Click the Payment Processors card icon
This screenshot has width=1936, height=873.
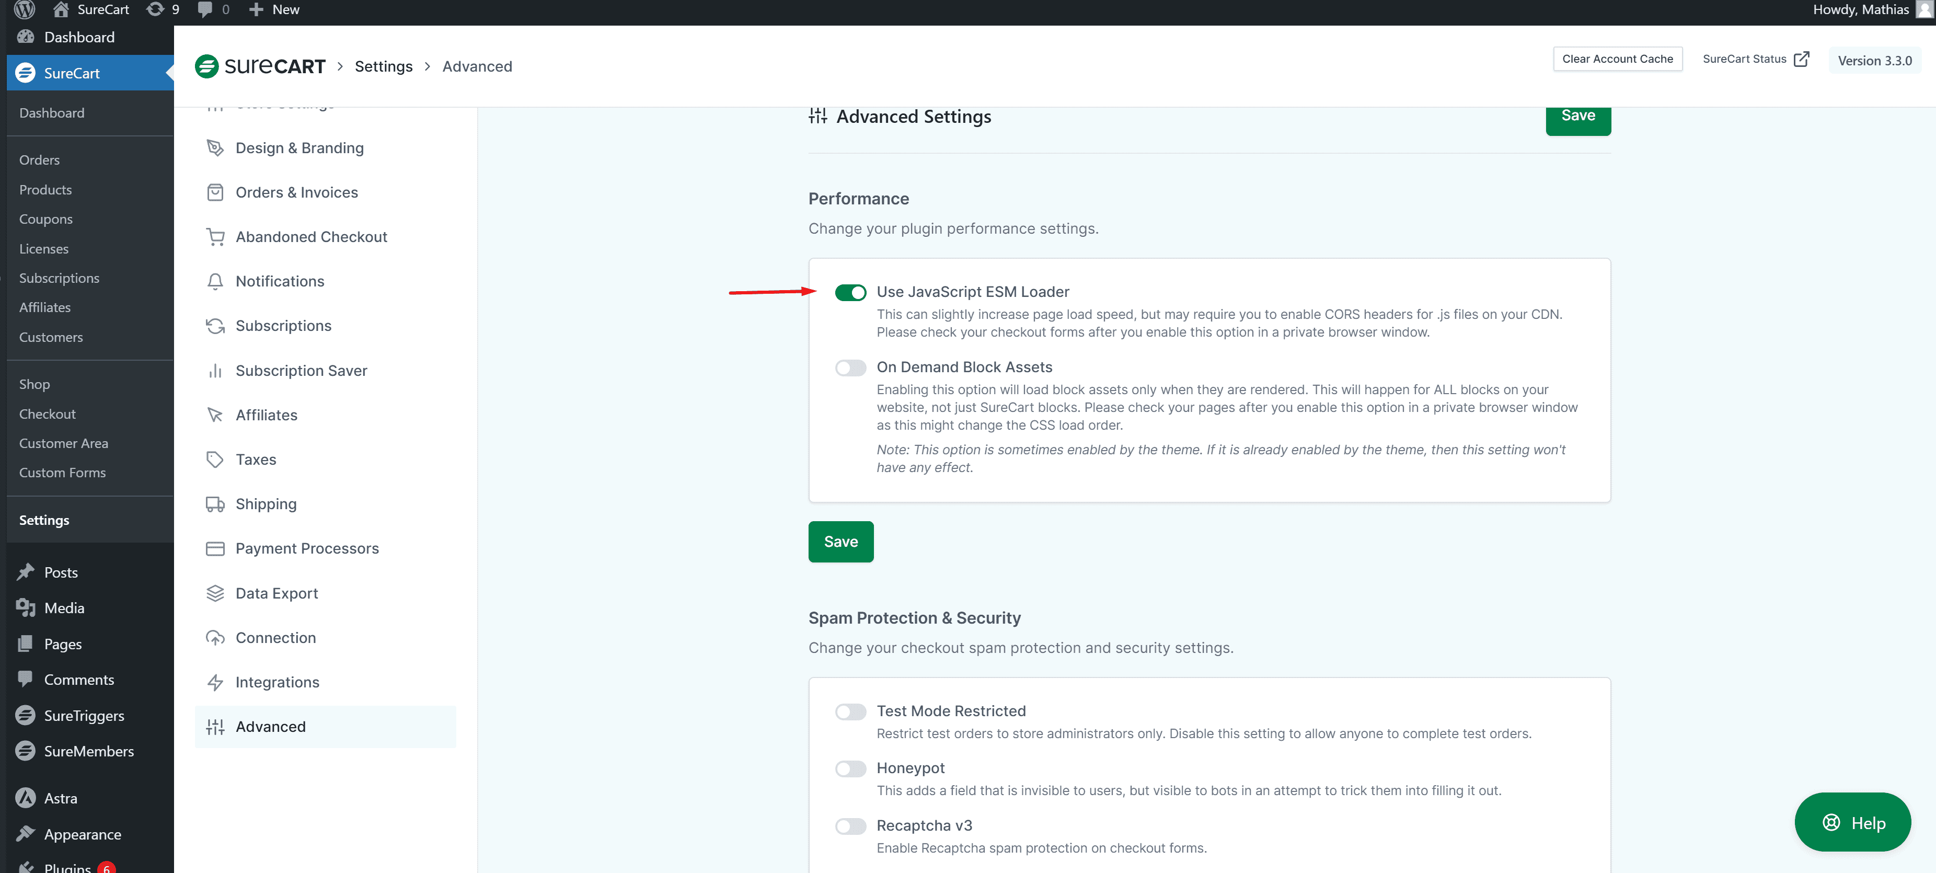click(x=215, y=549)
